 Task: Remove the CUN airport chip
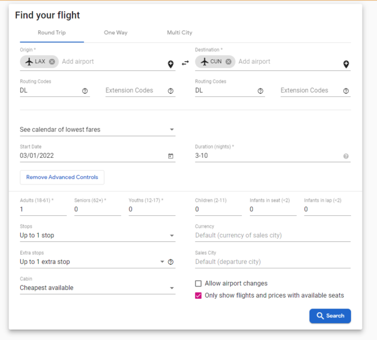pyautogui.click(x=228, y=61)
